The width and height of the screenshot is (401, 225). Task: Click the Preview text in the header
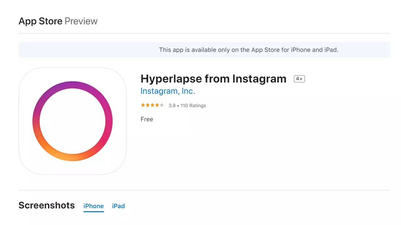[x=81, y=21]
